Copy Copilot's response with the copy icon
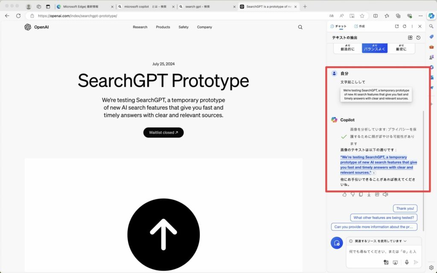 click(x=361, y=195)
